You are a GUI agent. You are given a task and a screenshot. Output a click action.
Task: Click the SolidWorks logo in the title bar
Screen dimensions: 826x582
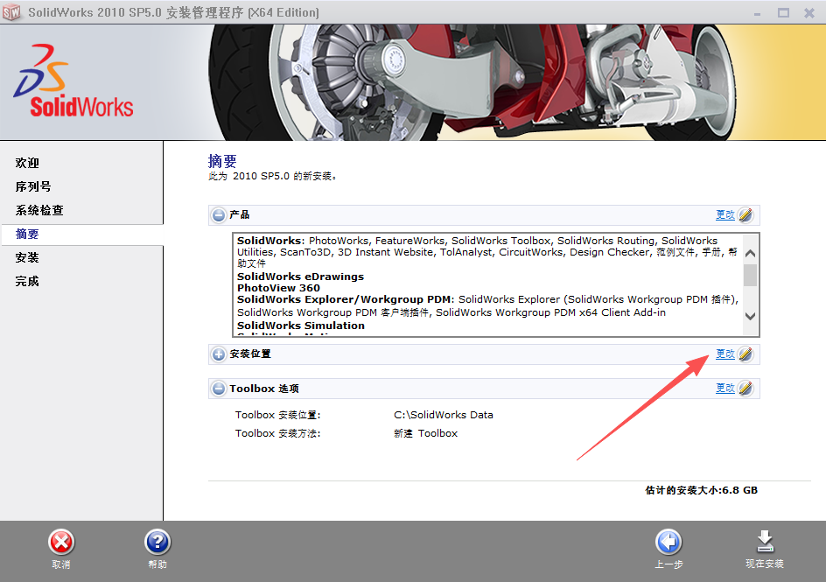11,12
